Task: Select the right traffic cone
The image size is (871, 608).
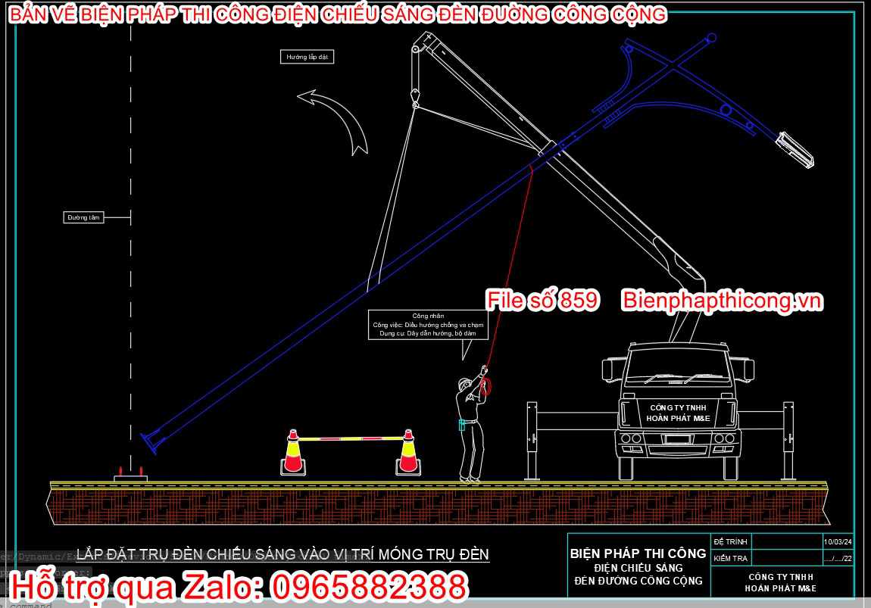Action: pos(408,453)
